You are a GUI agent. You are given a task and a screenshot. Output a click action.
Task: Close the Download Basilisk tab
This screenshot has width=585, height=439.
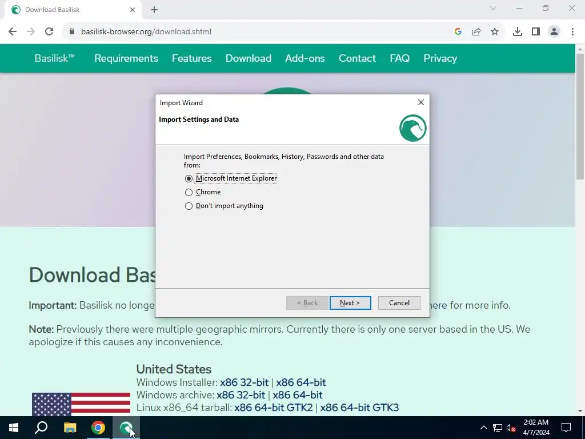(133, 10)
